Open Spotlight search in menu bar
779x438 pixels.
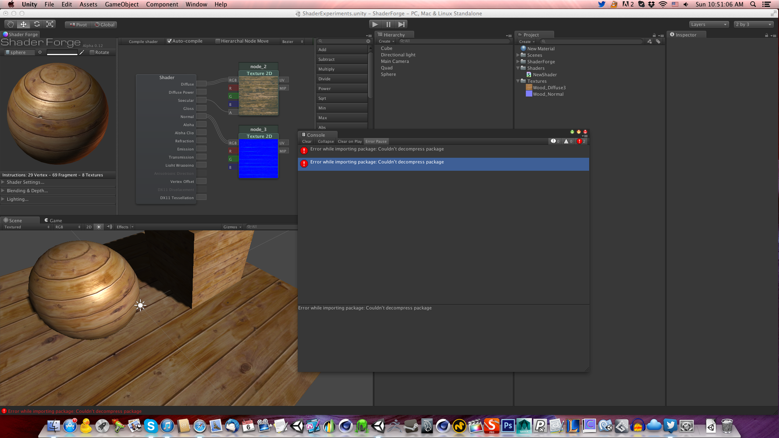753,4
